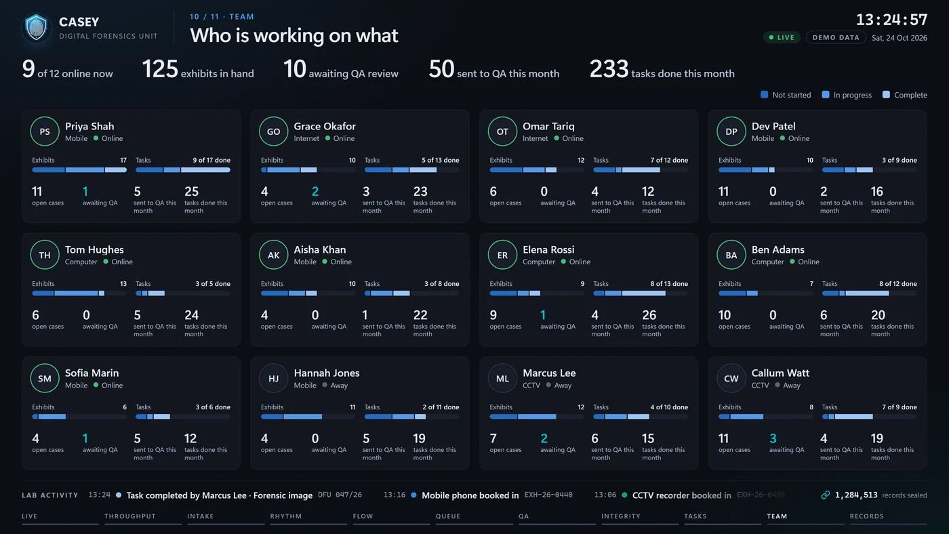The width and height of the screenshot is (949, 534).
Task: Click Priya Shah's Exhibits progress bar
Action: click(x=79, y=169)
